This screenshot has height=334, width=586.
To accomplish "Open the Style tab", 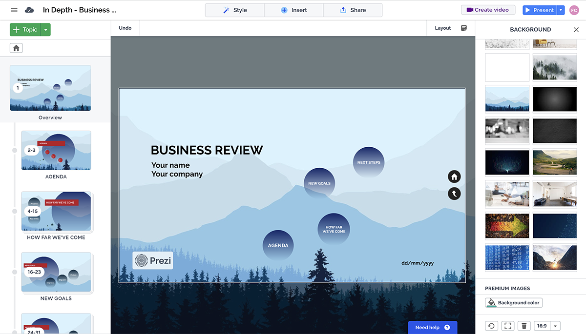I will [x=234, y=9].
